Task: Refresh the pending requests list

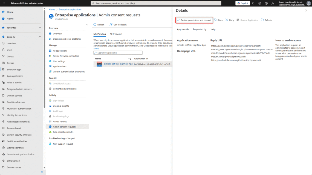Action: 99,24
